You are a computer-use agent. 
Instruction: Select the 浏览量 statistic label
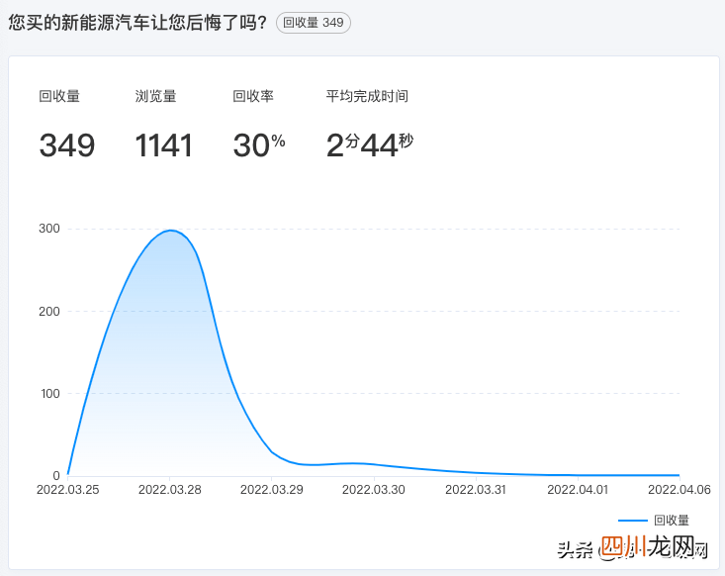pyautogui.click(x=155, y=96)
